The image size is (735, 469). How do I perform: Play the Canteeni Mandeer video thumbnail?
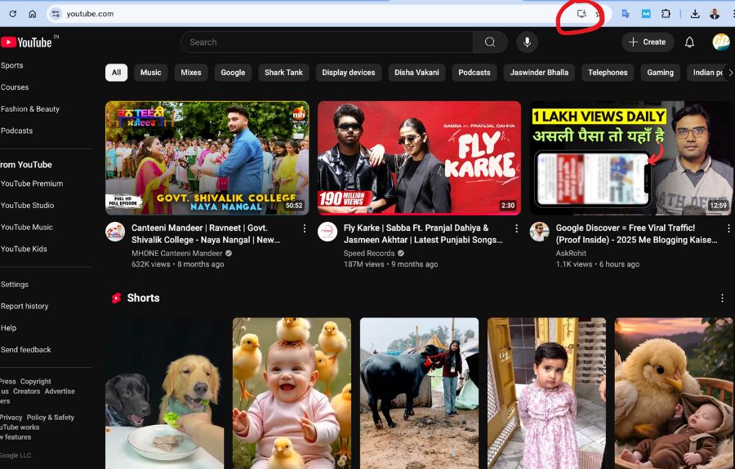tap(207, 157)
